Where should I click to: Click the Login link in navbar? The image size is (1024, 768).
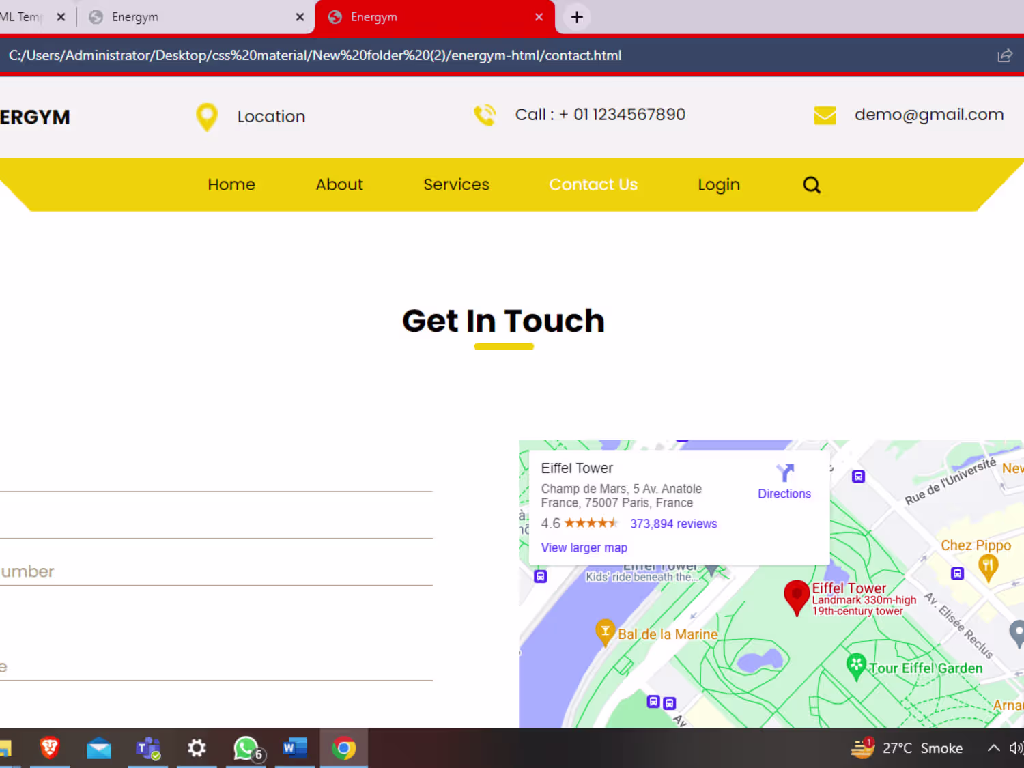[x=718, y=185]
